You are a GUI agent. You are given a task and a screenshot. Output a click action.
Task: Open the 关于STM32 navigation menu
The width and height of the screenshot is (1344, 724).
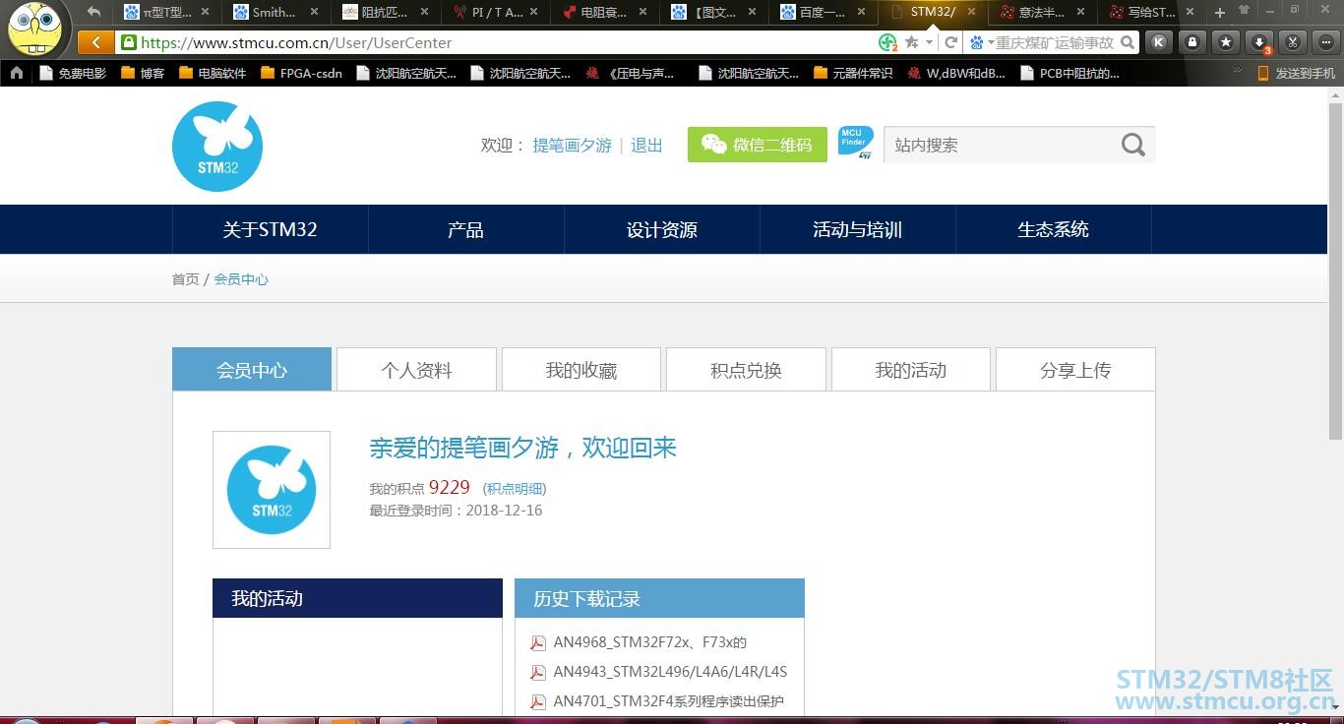(270, 229)
